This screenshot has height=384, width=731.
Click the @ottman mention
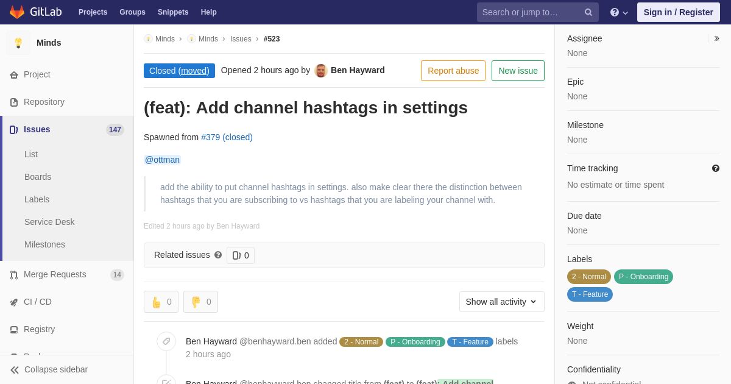(163, 160)
